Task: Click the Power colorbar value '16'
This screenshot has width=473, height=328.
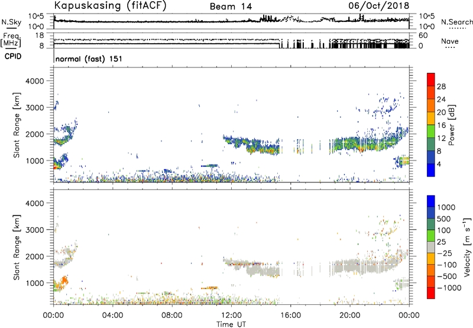Action: click(x=441, y=126)
